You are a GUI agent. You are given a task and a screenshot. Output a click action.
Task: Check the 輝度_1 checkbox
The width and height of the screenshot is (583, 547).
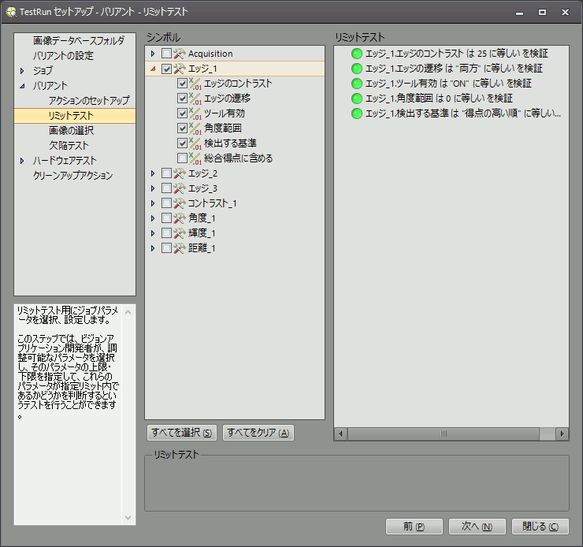(166, 233)
